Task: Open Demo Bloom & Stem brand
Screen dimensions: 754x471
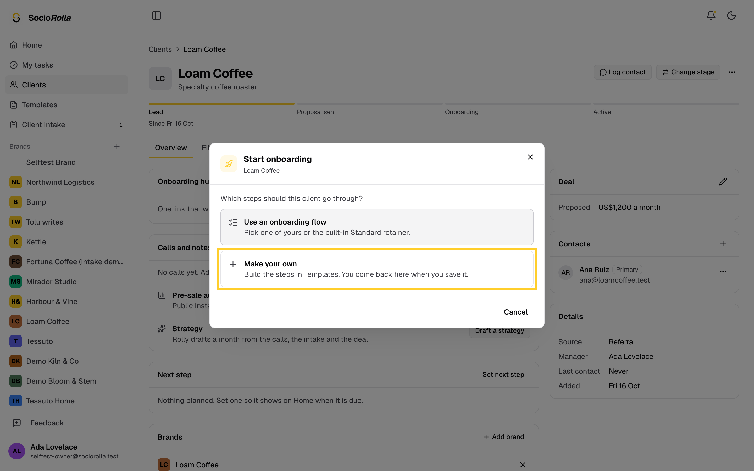Action: pyautogui.click(x=67, y=381)
